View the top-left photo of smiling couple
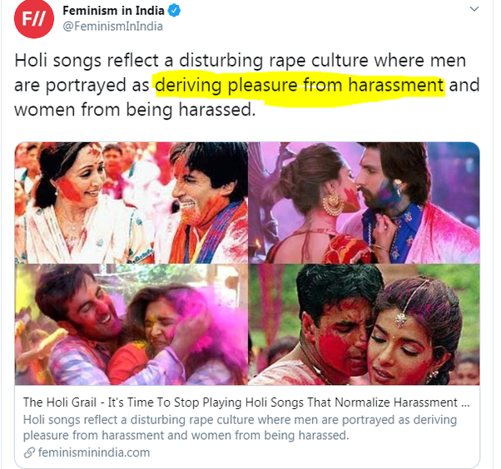501x469 pixels. click(131, 203)
